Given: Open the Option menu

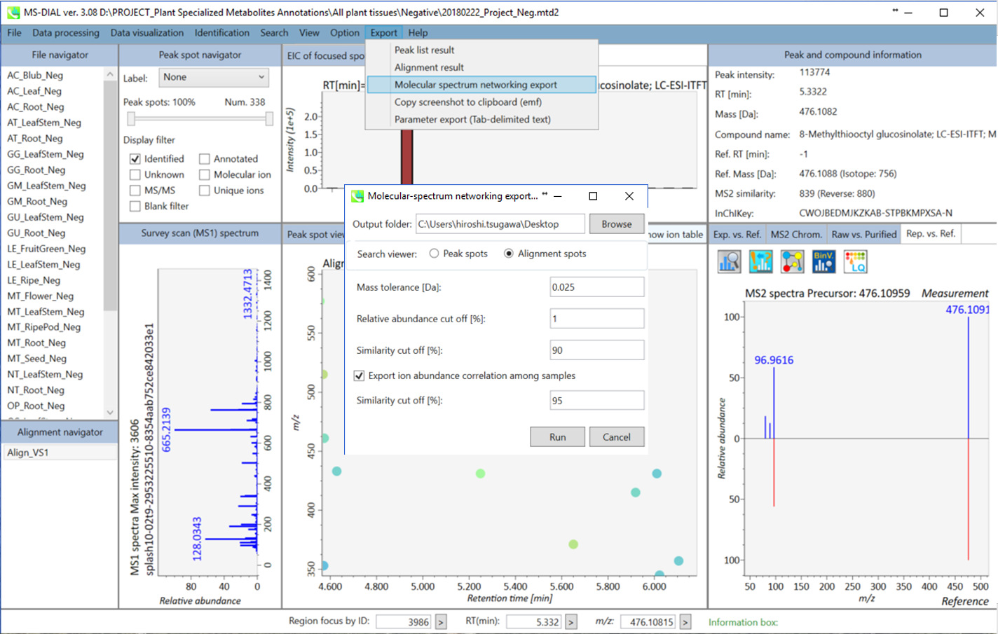Looking at the screenshot, I should point(345,33).
